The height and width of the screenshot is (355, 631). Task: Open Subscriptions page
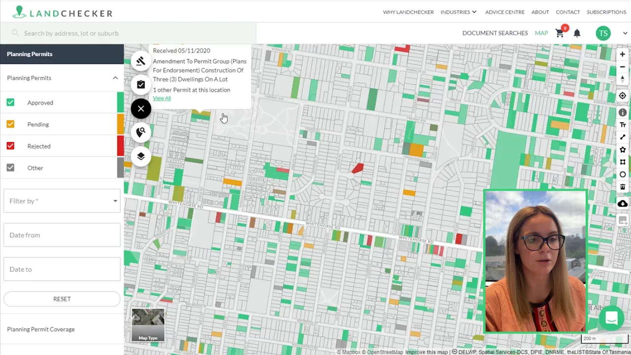click(606, 12)
